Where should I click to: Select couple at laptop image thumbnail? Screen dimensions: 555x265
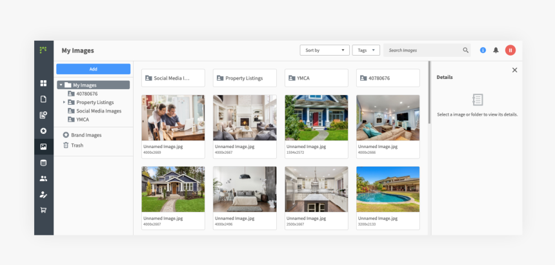[173, 118]
